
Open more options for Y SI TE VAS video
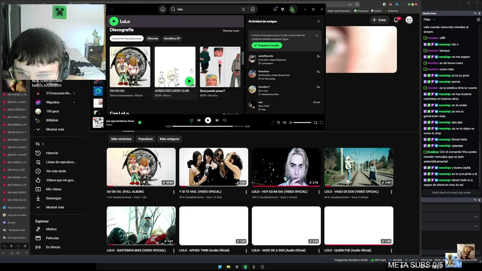(x=246, y=192)
